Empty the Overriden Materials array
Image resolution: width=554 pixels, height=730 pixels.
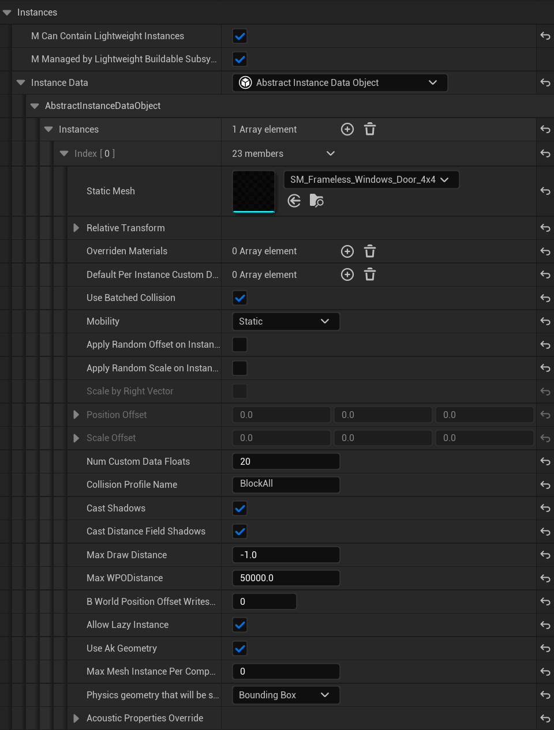click(370, 251)
